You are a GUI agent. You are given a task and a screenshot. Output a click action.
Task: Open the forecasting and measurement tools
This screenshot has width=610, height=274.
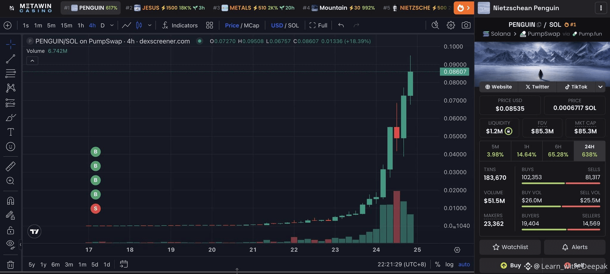(10, 103)
